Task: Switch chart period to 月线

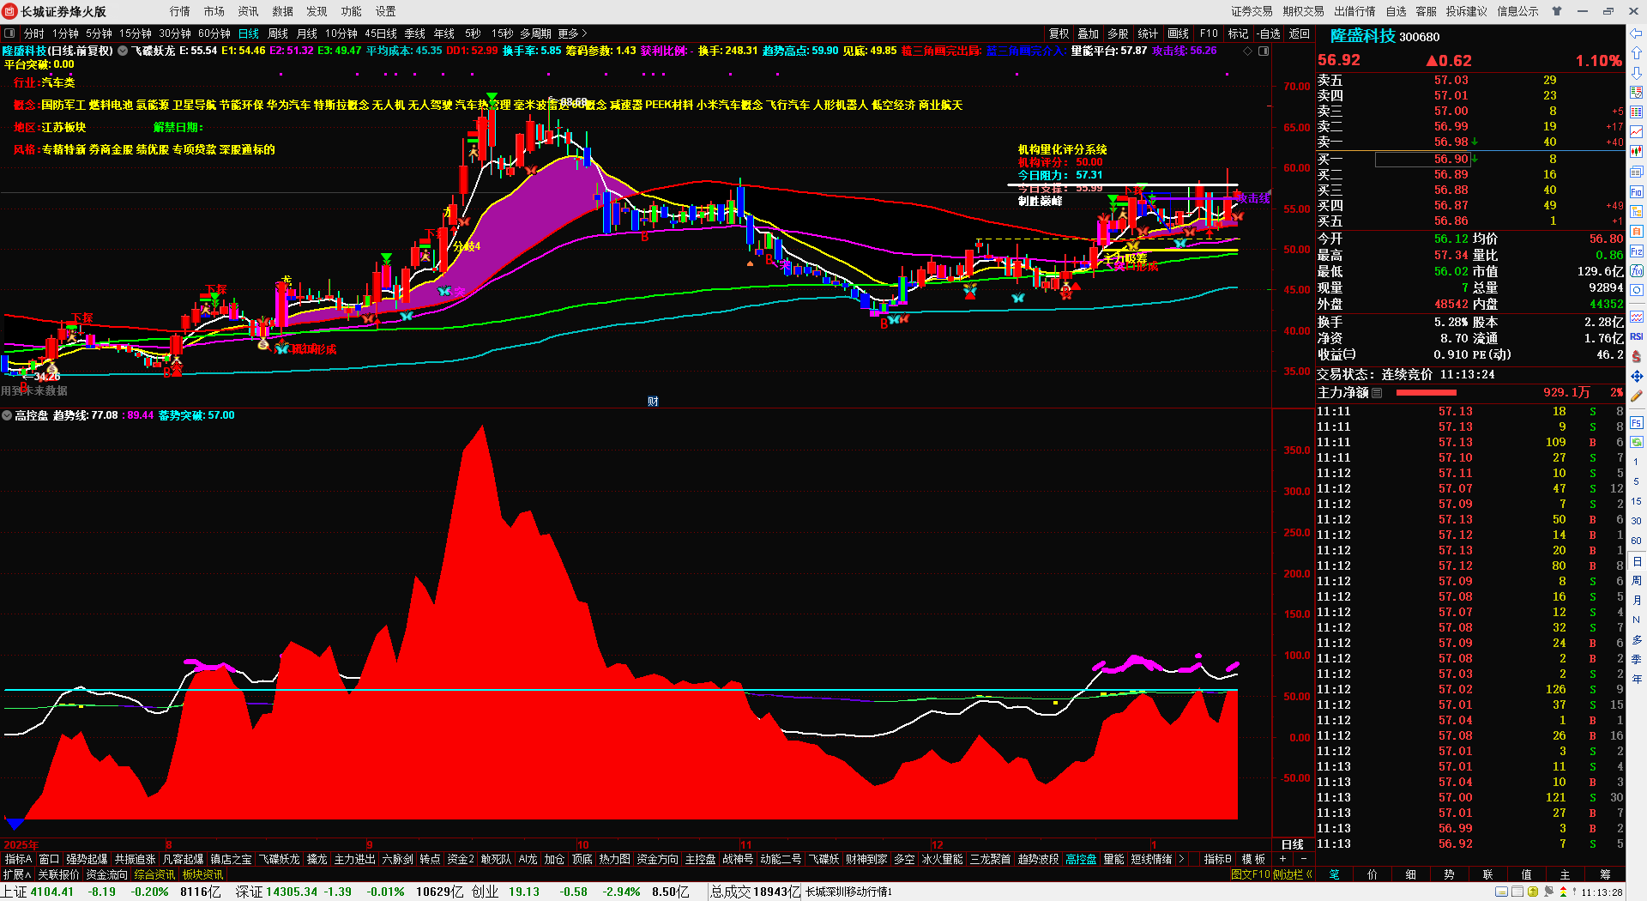Action: pyautogui.click(x=306, y=33)
